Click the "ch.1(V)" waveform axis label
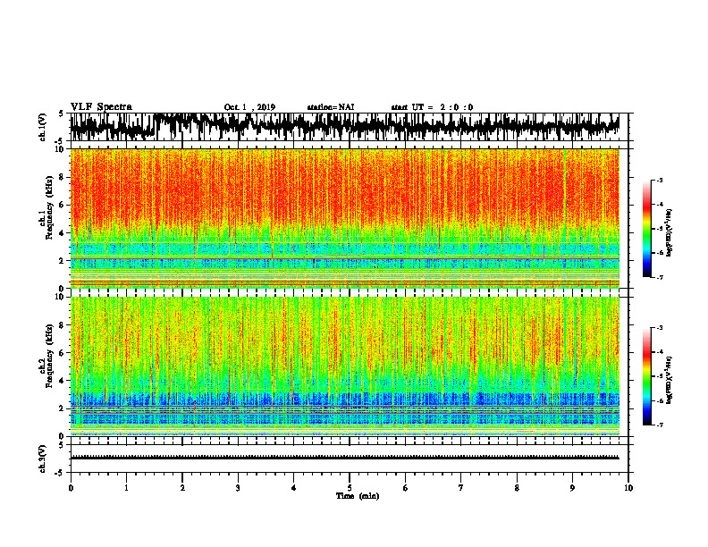This screenshot has height=547, width=708. point(43,127)
